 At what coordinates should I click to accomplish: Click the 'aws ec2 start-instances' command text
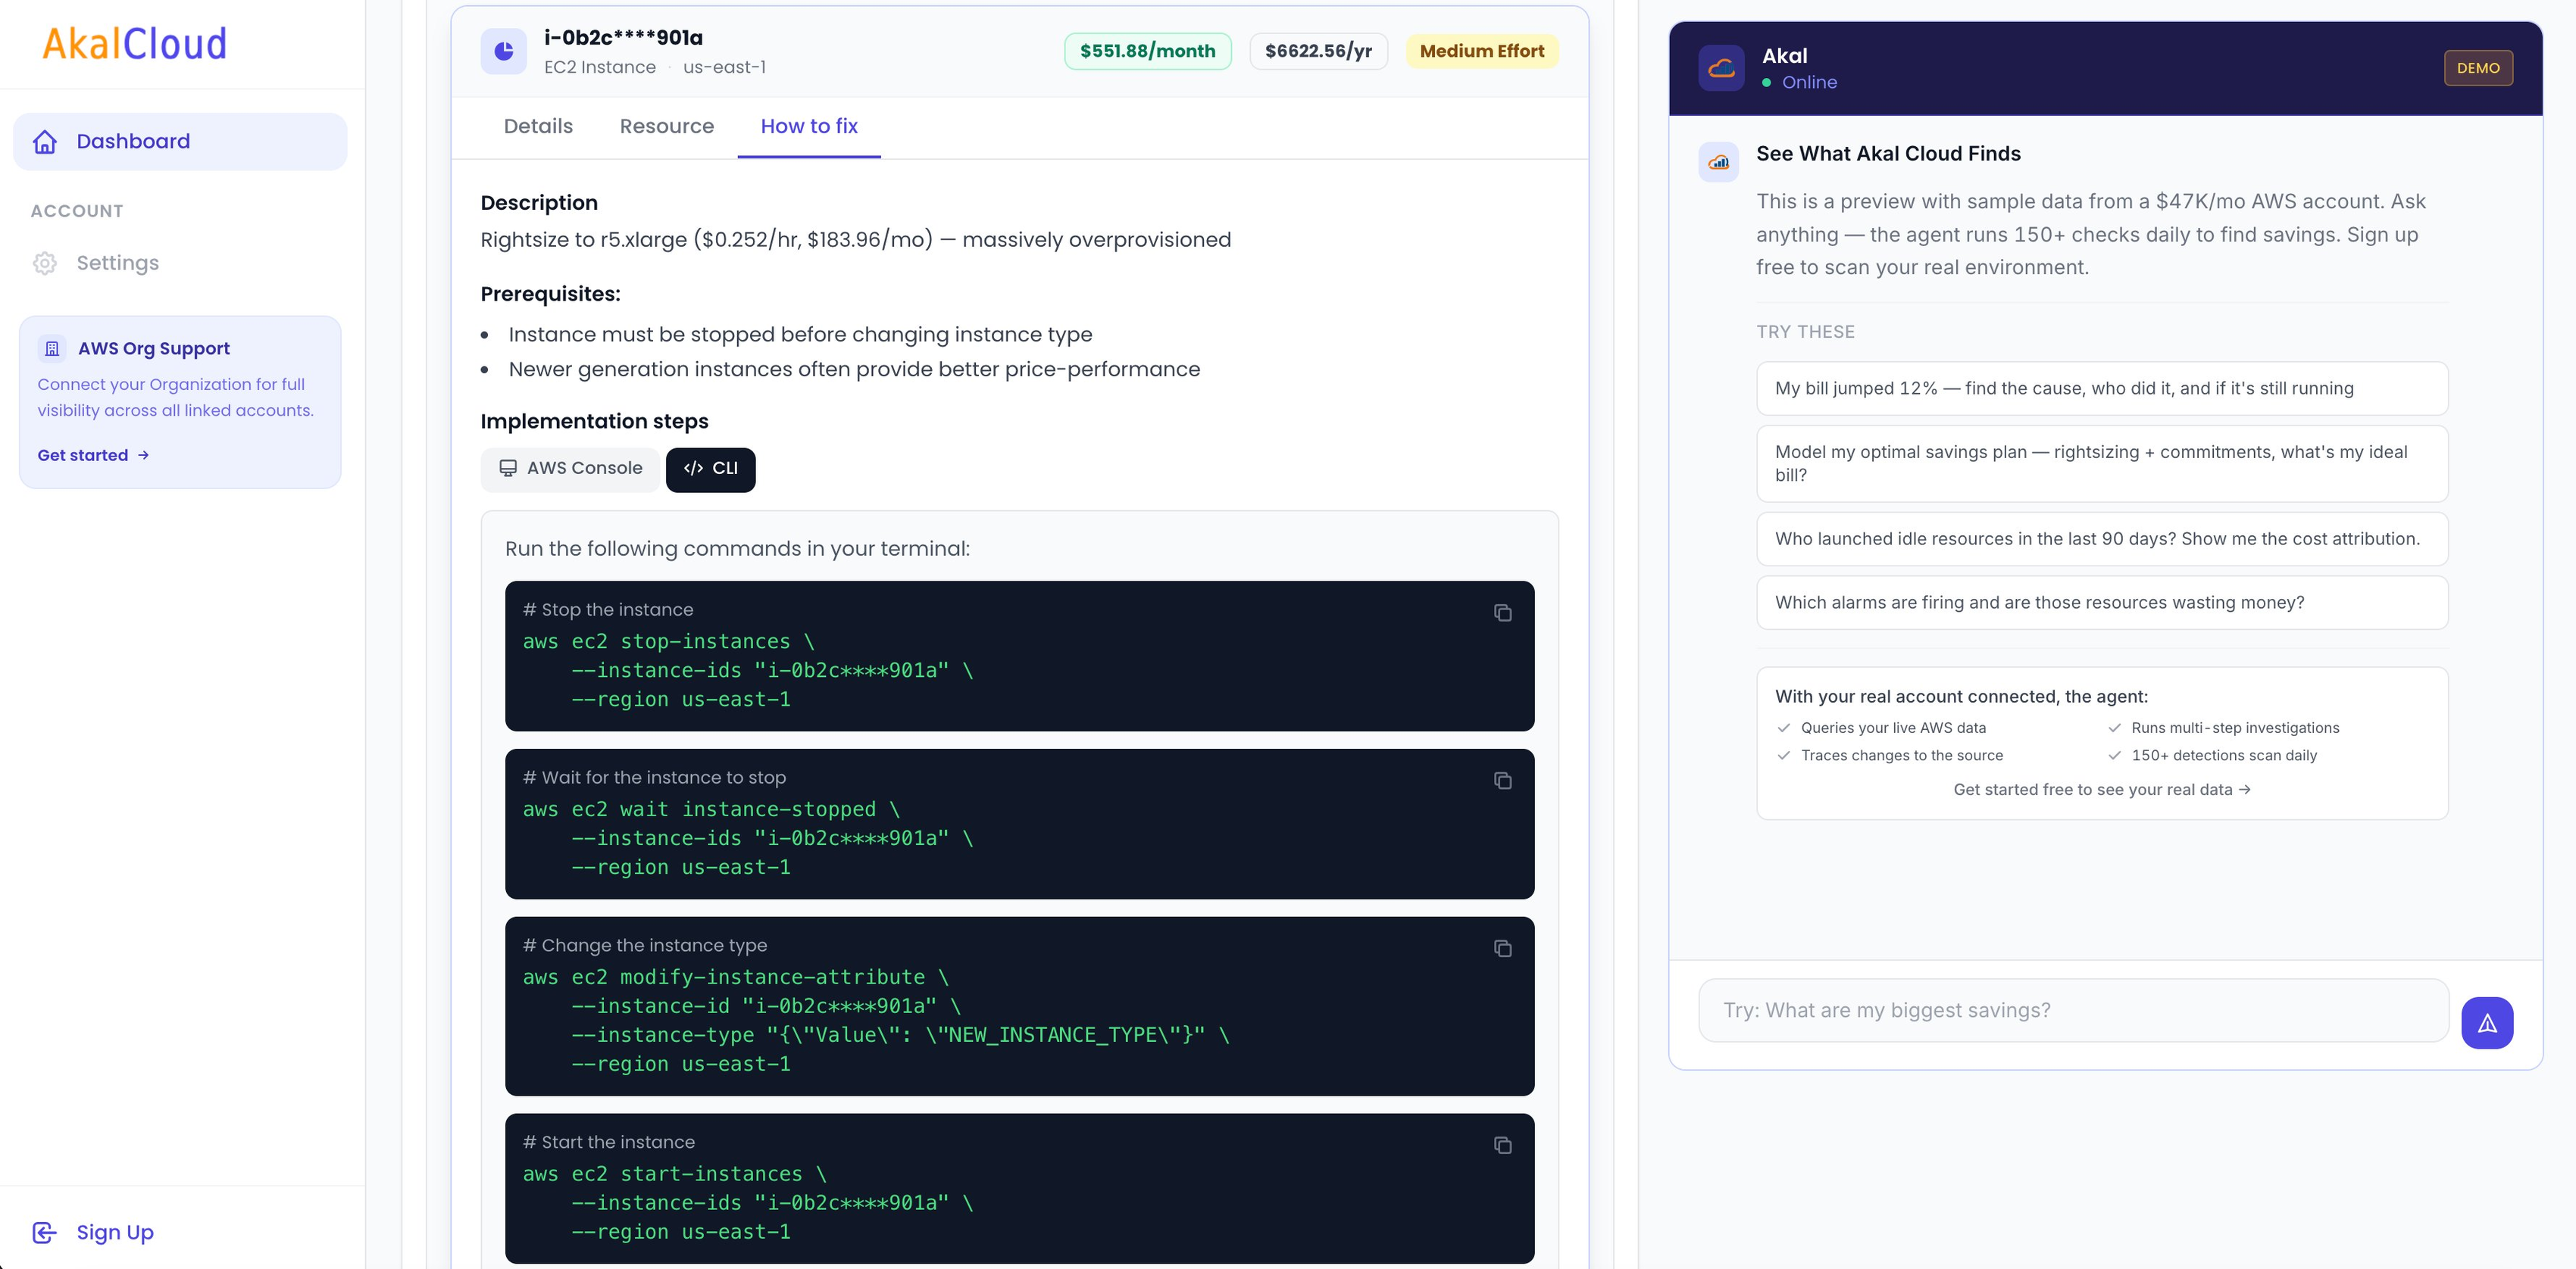click(674, 1174)
